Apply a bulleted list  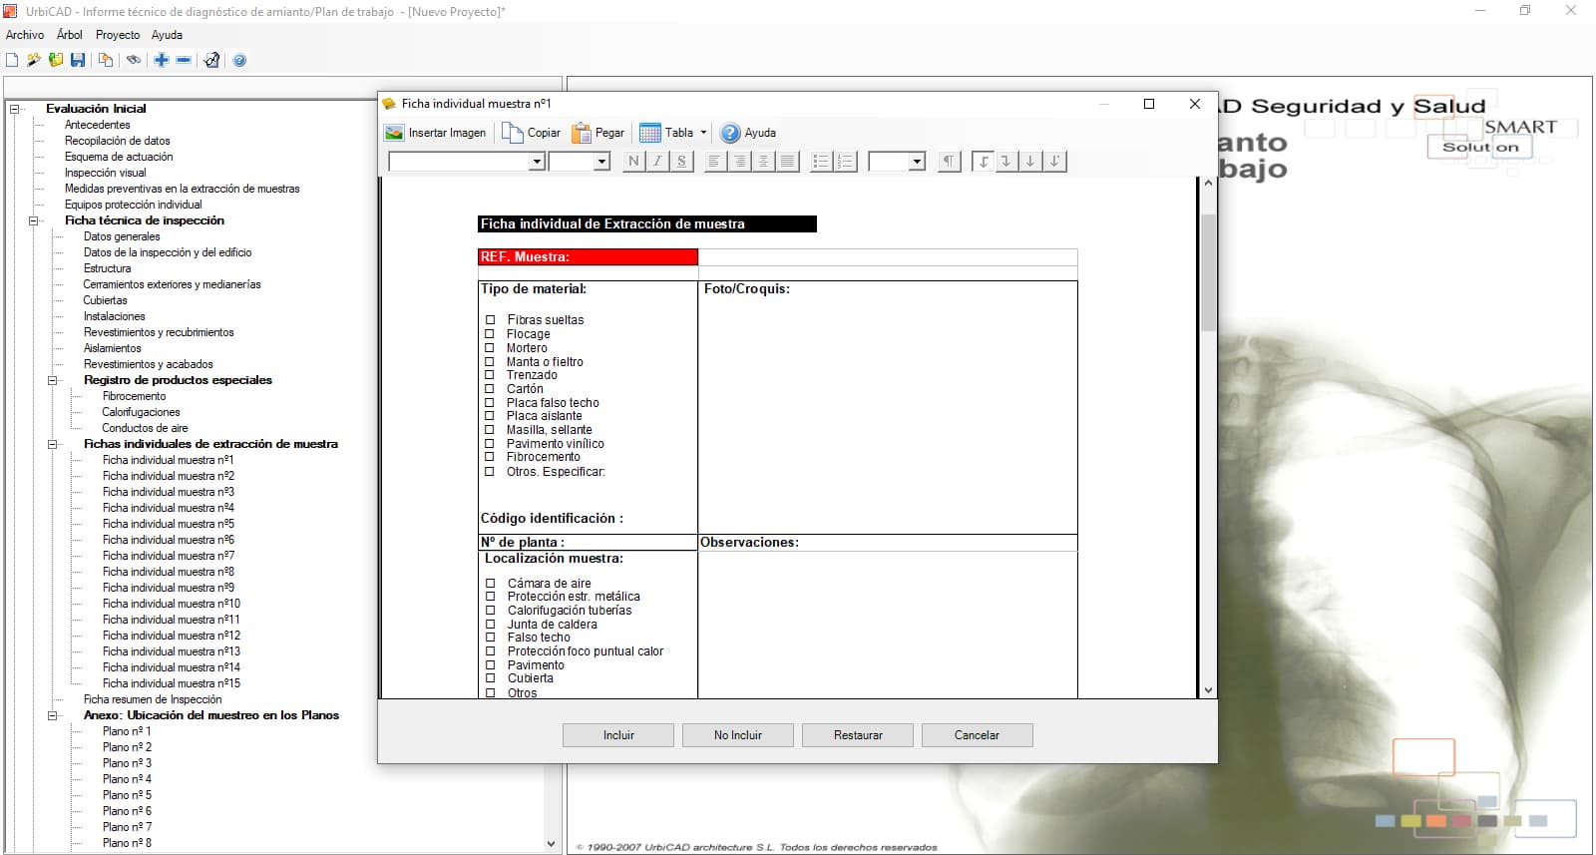(821, 162)
